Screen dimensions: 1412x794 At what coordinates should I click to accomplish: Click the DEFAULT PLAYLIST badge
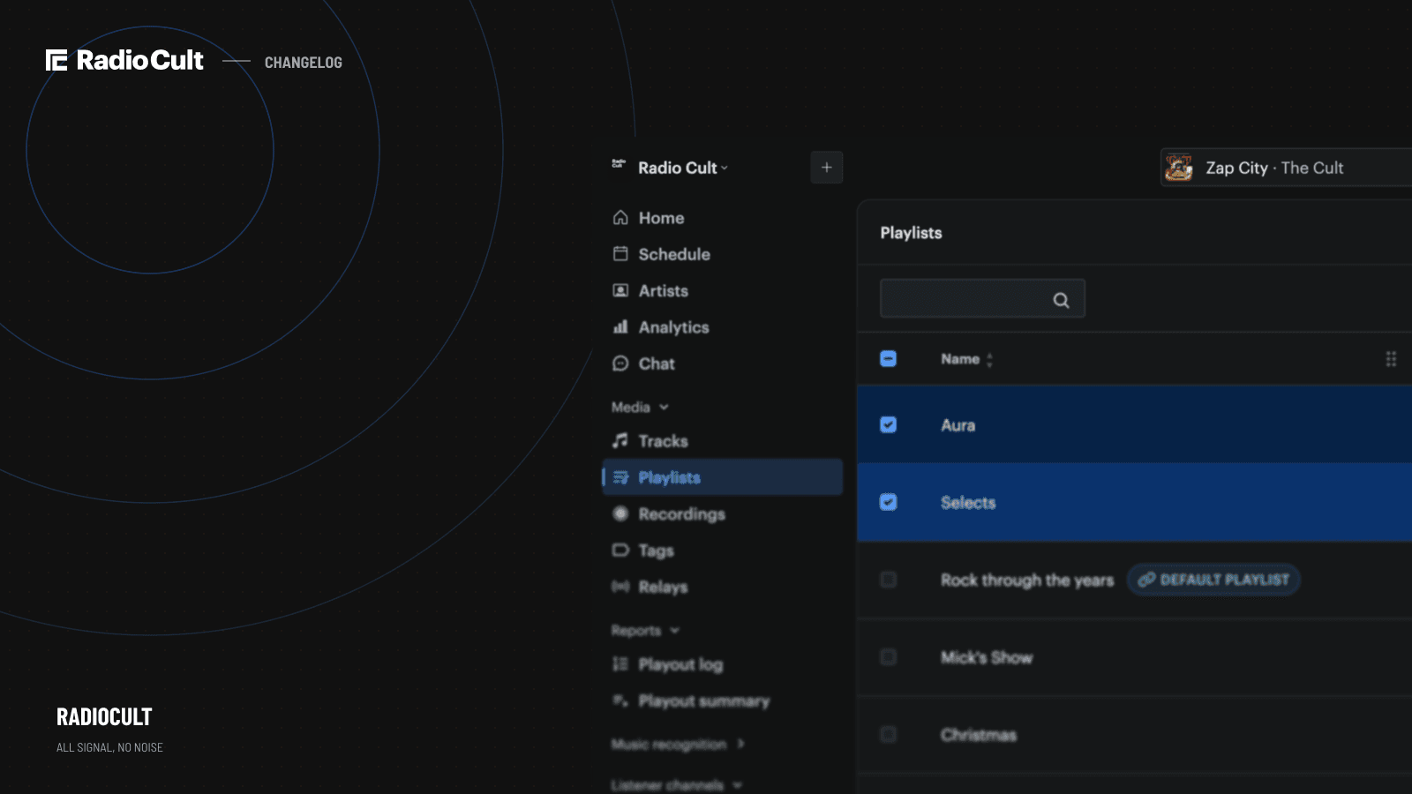pyautogui.click(x=1213, y=580)
